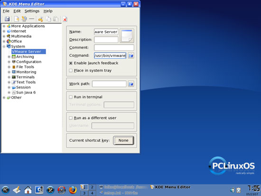Open the Edit menu
261x196 pixels.
pyautogui.click(x=17, y=11)
